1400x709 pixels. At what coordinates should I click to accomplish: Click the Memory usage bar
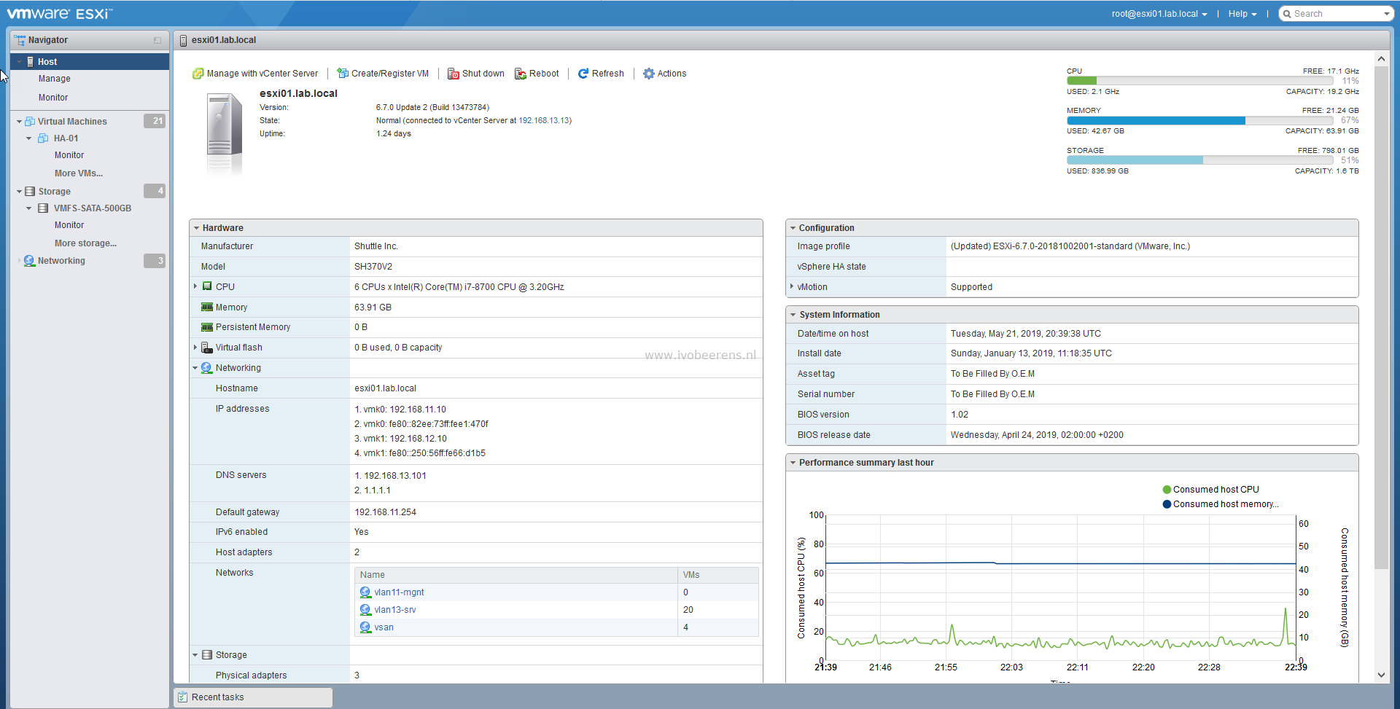(1199, 121)
